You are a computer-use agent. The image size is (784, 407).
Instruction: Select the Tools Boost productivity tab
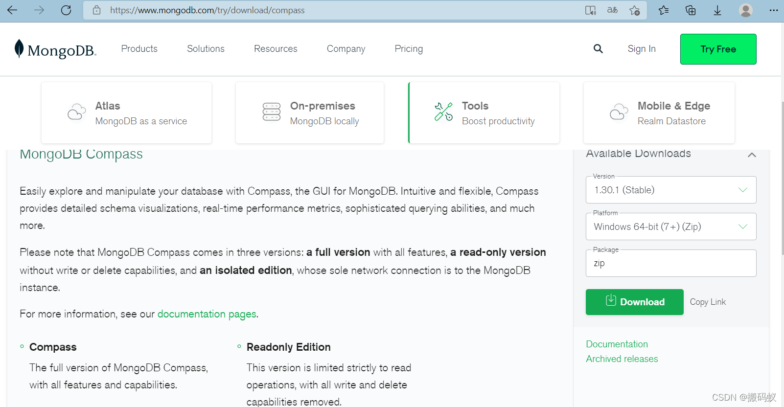[484, 113]
